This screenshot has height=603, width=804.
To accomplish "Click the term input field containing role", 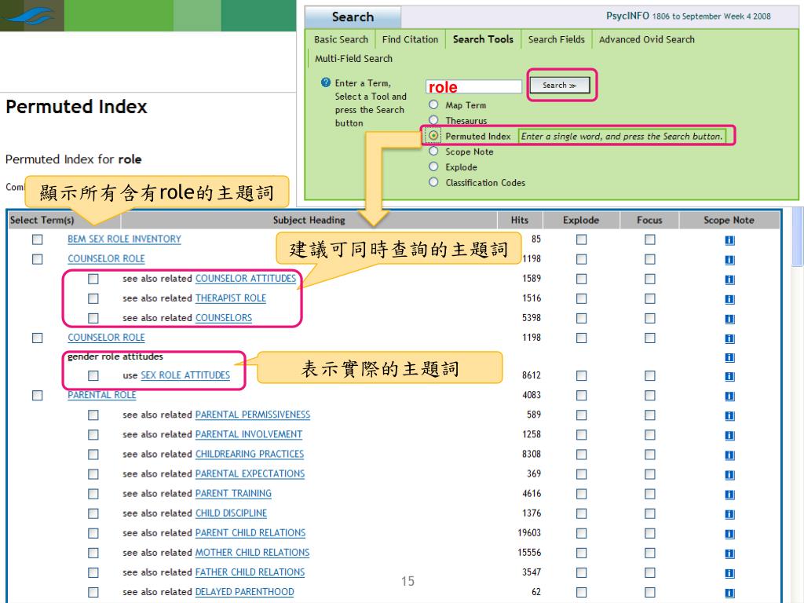I will coord(473,86).
